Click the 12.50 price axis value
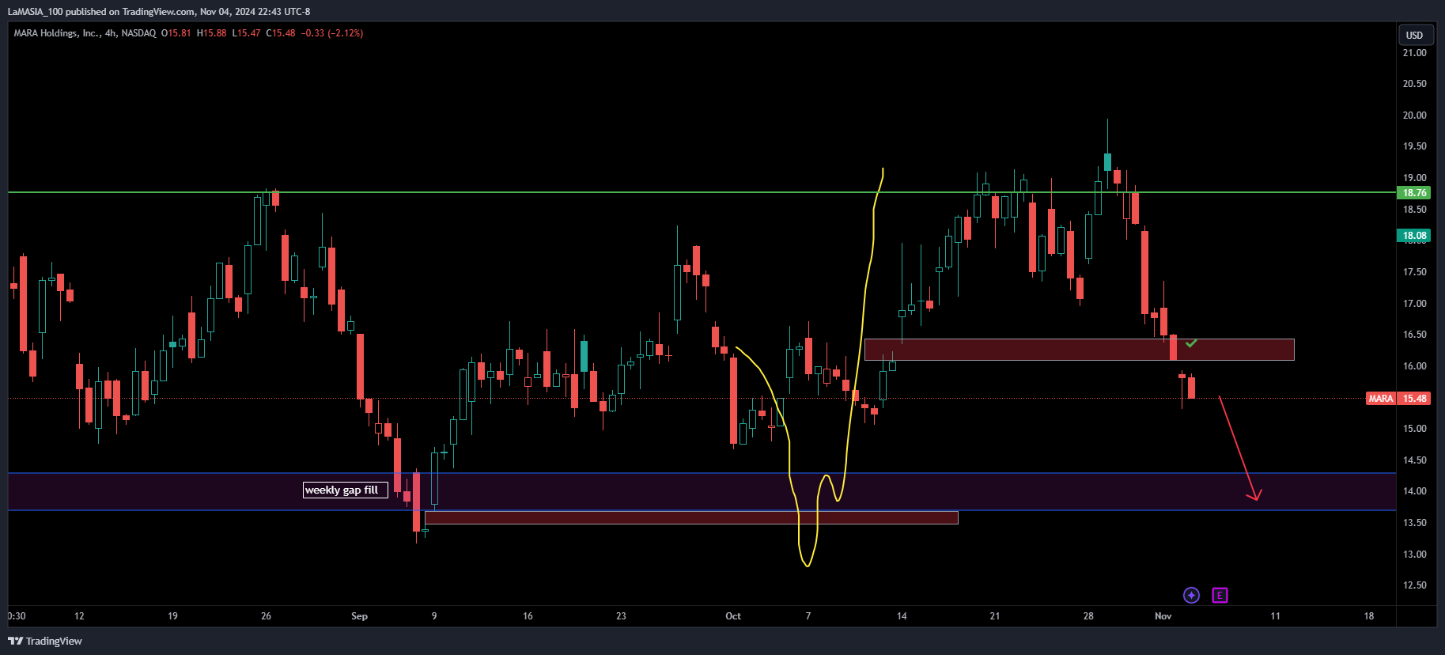Viewport: 1445px width, 655px height. tap(1414, 585)
